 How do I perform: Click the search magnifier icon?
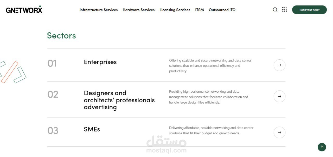[x=275, y=10]
